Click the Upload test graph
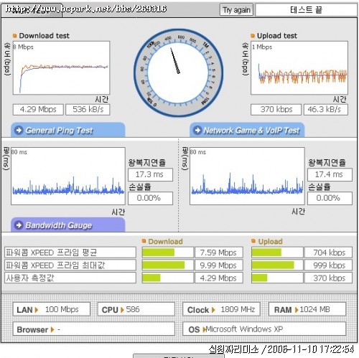Screen dimensions: 359x358 pyautogui.click(x=299, y=68)
